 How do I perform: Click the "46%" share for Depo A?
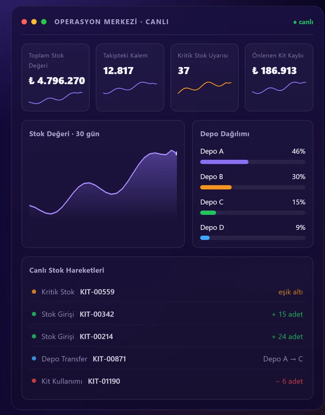pos(298,151)
